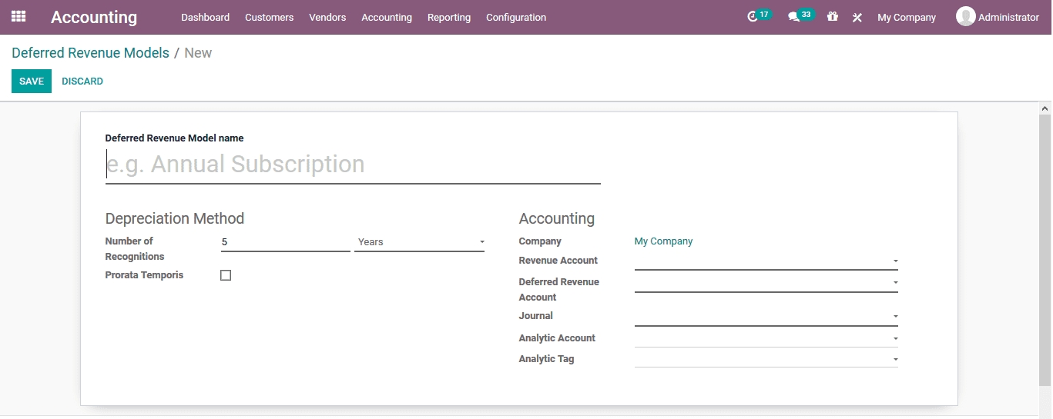Open the Reporting menu
Image resolution: width=1053 pixels, height=419 pixels.
(449, 17)
